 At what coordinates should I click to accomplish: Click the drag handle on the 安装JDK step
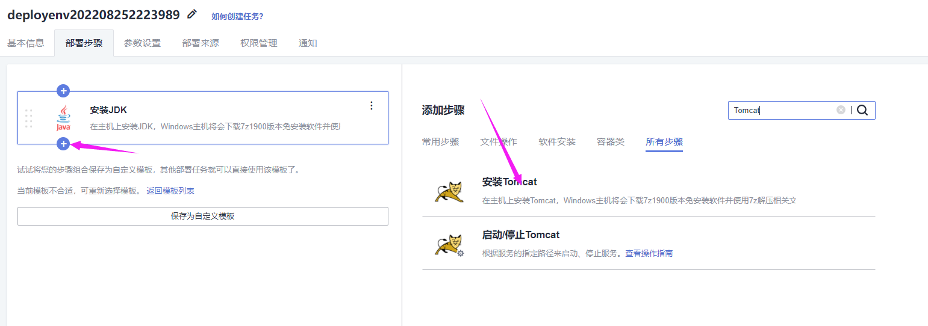(x=29, y=118)
